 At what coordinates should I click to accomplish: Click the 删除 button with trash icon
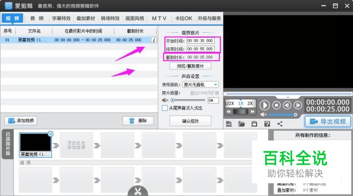tap(138, 121)
